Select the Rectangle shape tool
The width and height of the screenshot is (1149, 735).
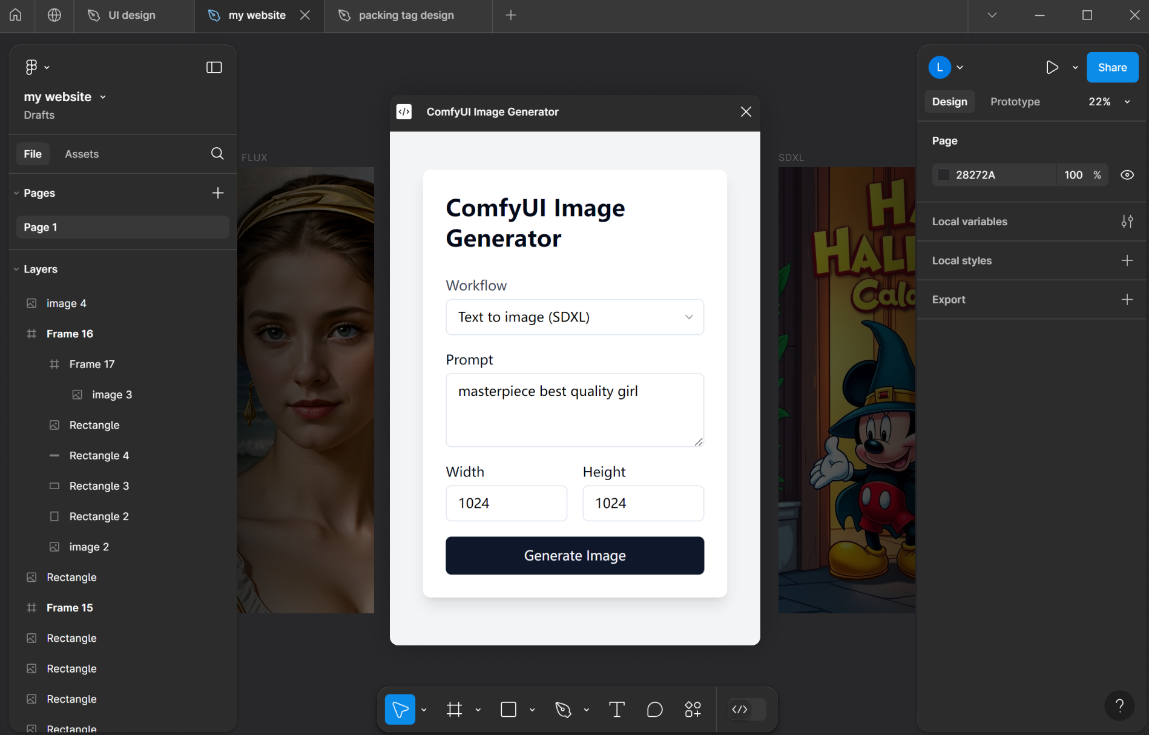508,709
